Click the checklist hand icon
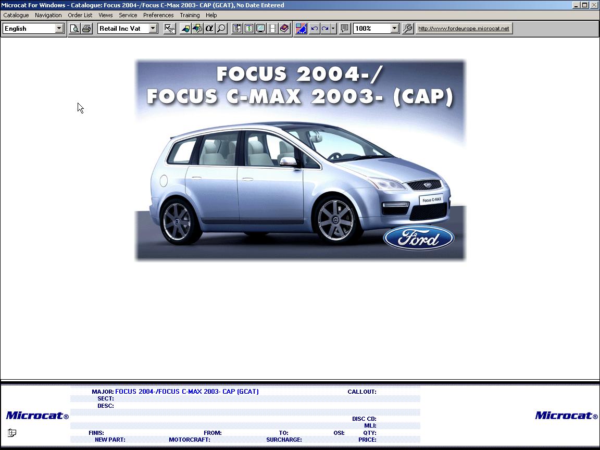 click(x=169, y=29)
